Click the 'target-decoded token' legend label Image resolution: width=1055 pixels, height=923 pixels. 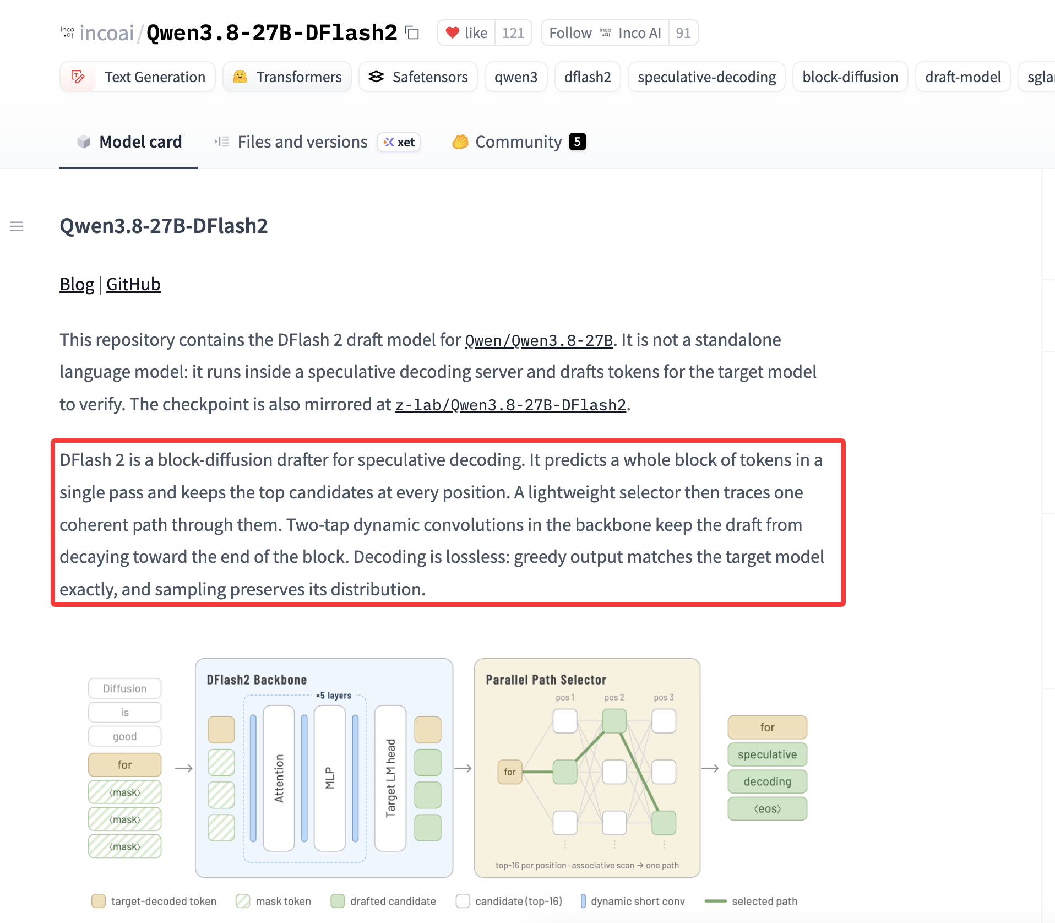tap(164, 901)
